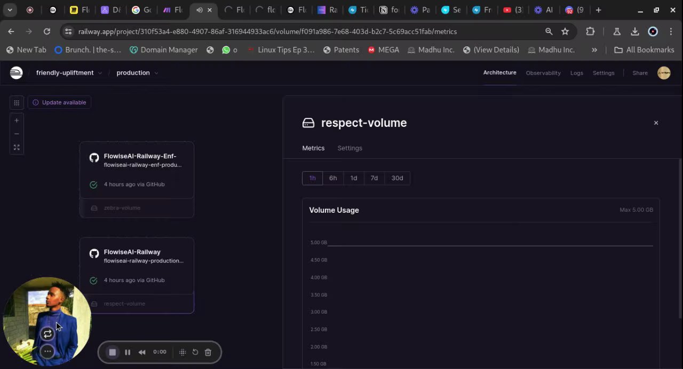The image size is (683, 369).
Task: Open the user avatar menu
Action: click(664, 73)
